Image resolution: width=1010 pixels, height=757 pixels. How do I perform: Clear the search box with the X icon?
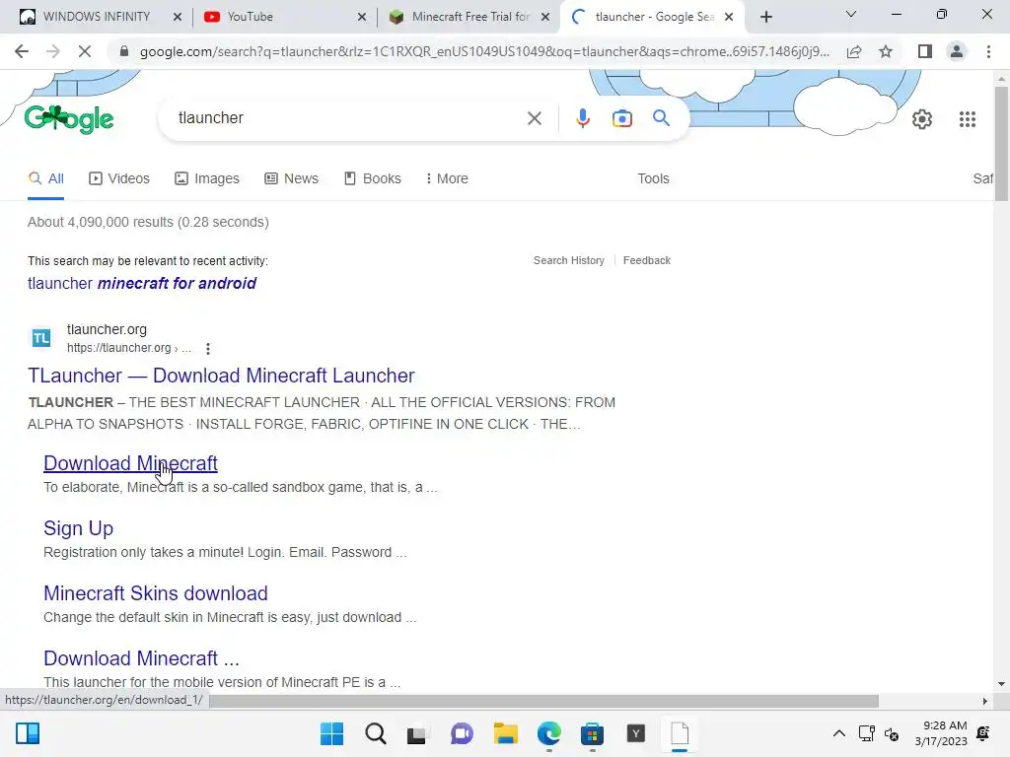(534, 118)
